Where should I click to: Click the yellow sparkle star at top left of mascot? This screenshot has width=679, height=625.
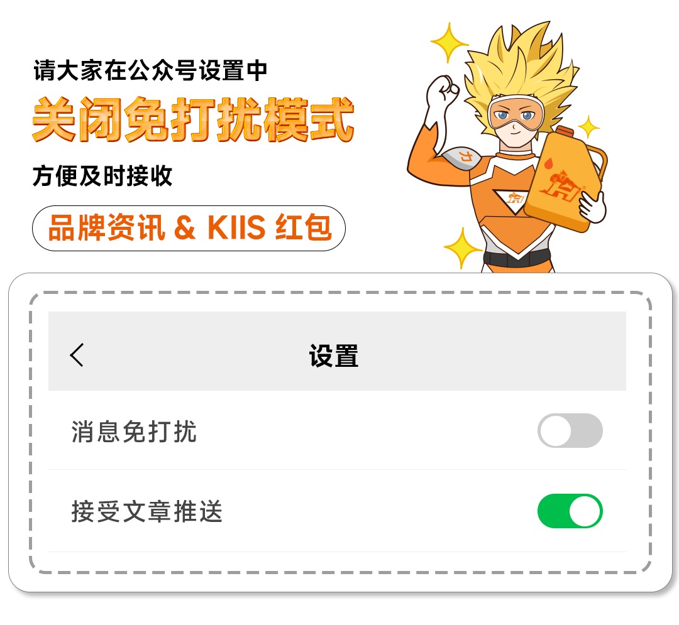click(450, 42)
